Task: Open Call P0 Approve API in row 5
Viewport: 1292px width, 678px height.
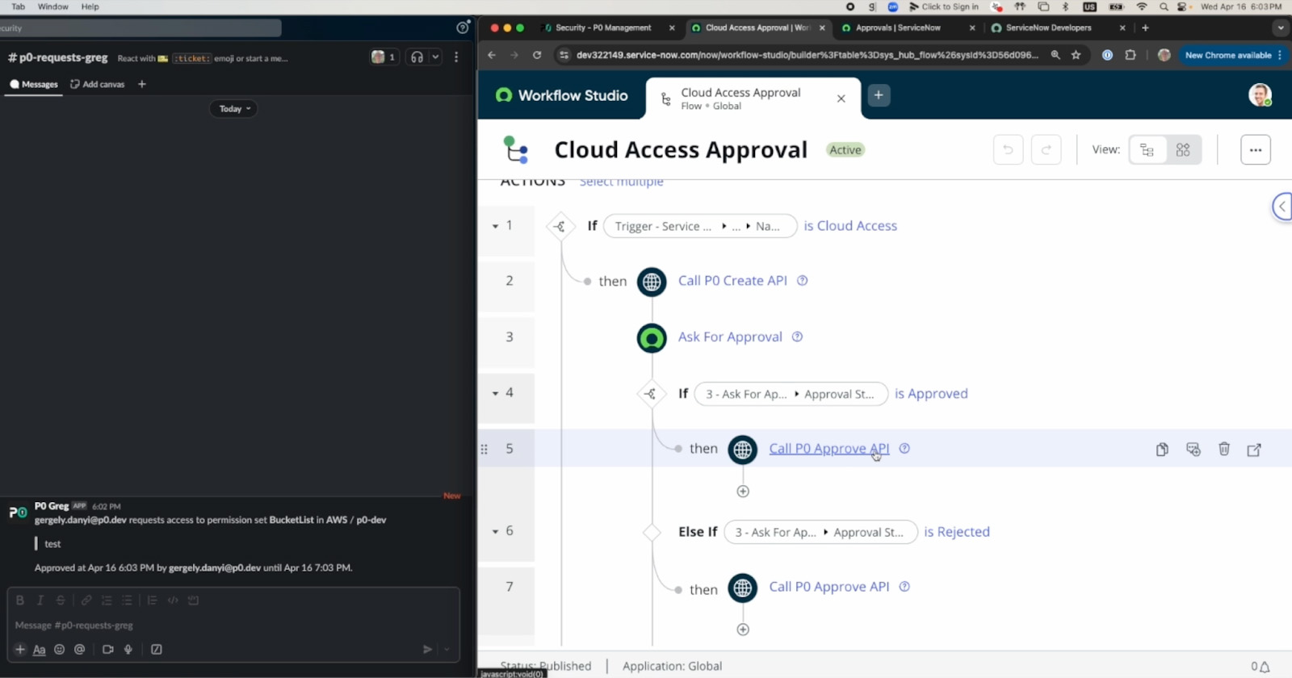Action: tap(828, 449)
